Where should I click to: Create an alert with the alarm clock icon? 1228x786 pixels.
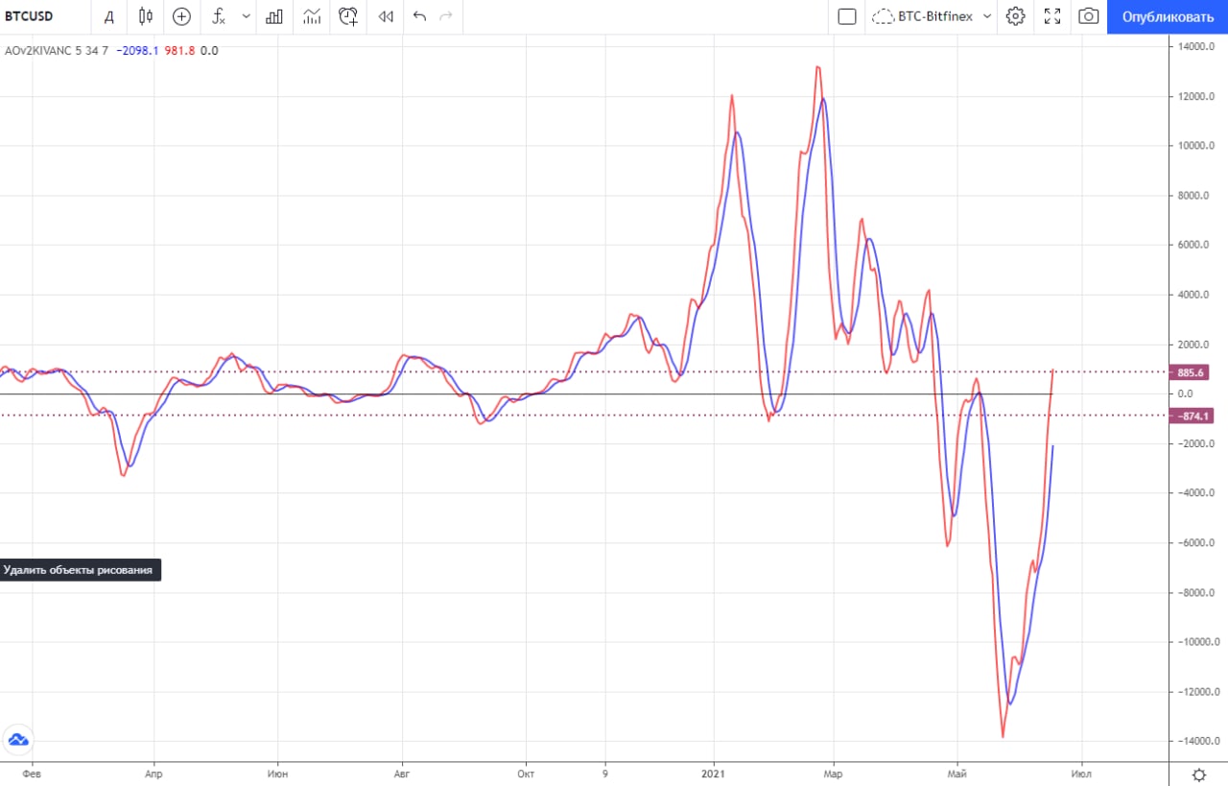[x=348, y=16]
